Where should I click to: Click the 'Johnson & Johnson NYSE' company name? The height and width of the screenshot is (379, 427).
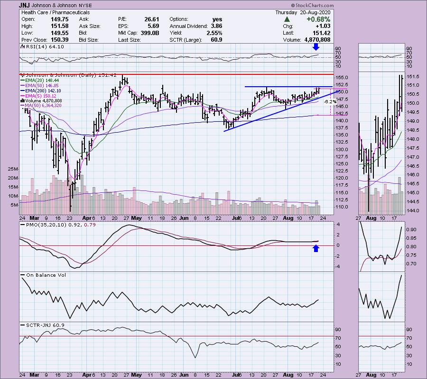click(x=62, y=5)
